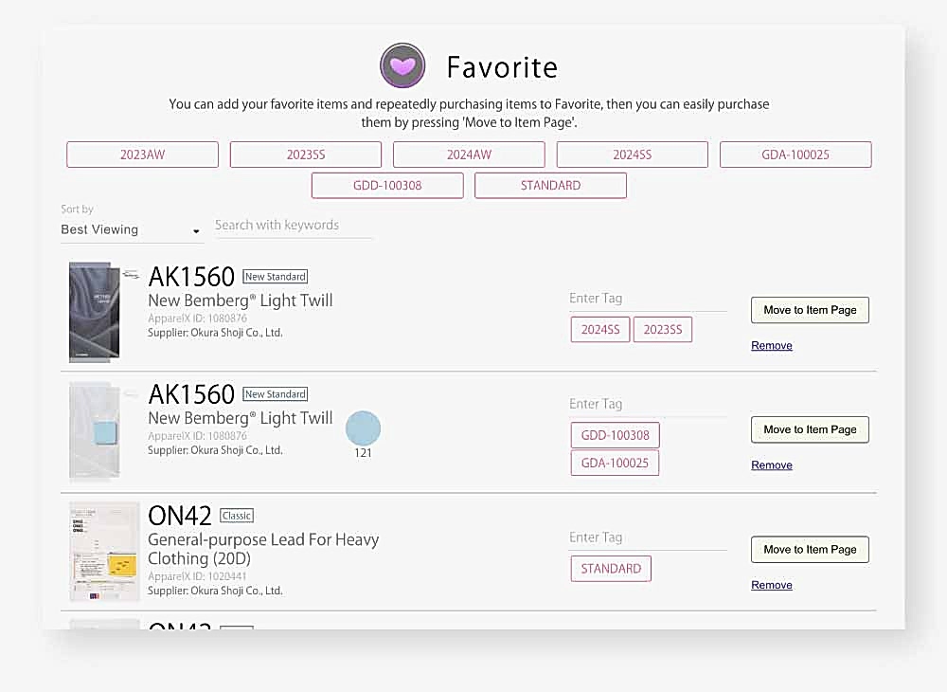Click Enter Tag field for first AK1560
Image resolution: width=947 pixels, height=692 pixels.
click(x=648, y=299)
